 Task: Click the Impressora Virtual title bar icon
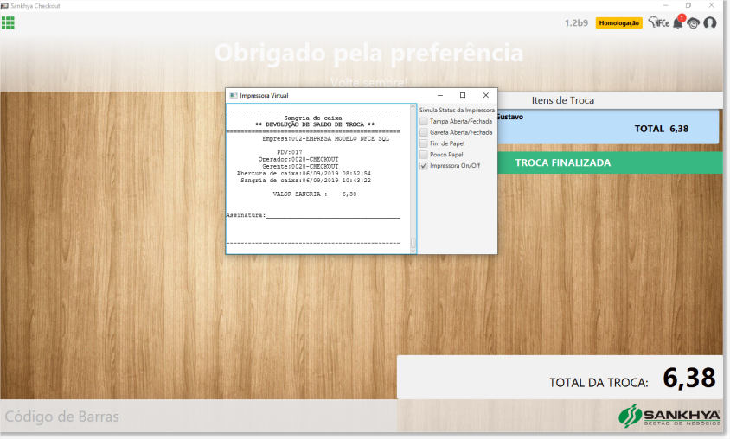[x=234, y=95]
